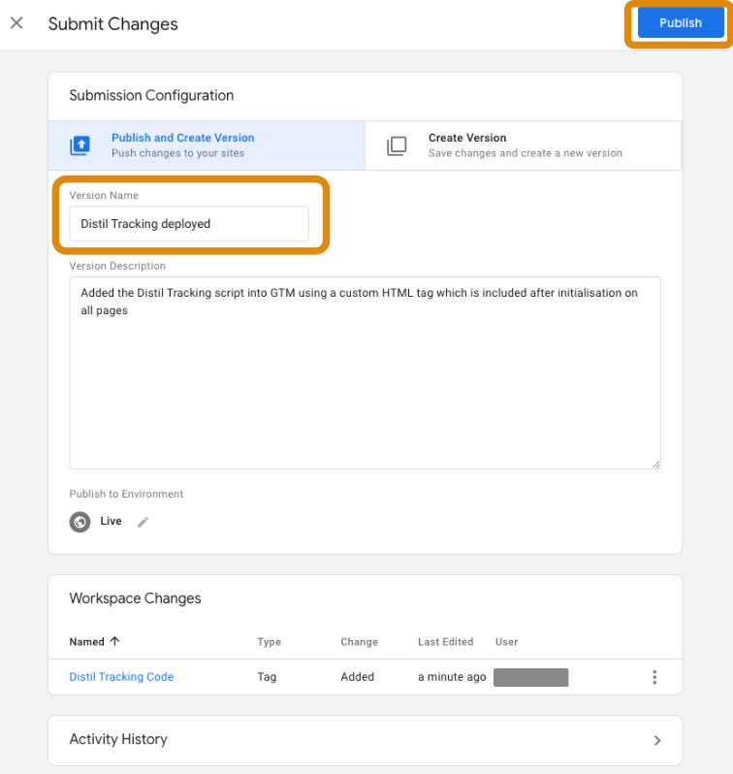The image size is (733, 774).
Task: Click the 'Added' change cell
Action: (x=358, y=677)
